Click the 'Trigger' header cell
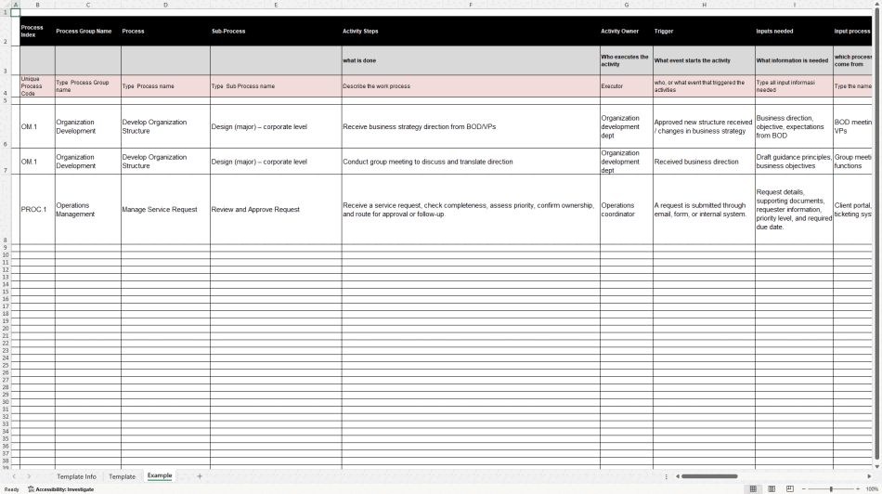Viewport: 882px width, 494px height. pos(704,31)
